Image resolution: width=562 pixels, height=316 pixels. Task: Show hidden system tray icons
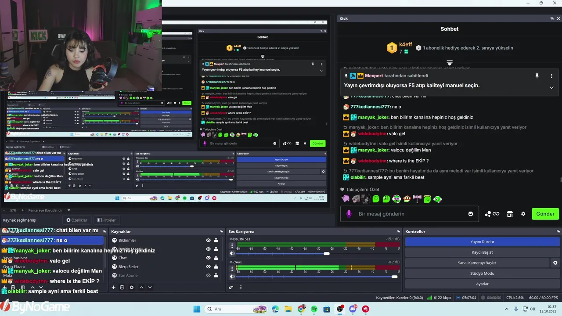click(507, 309)
